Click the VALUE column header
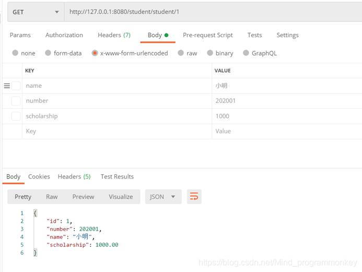The width and height of the screenshot is (362, 272). coord(223,71)
